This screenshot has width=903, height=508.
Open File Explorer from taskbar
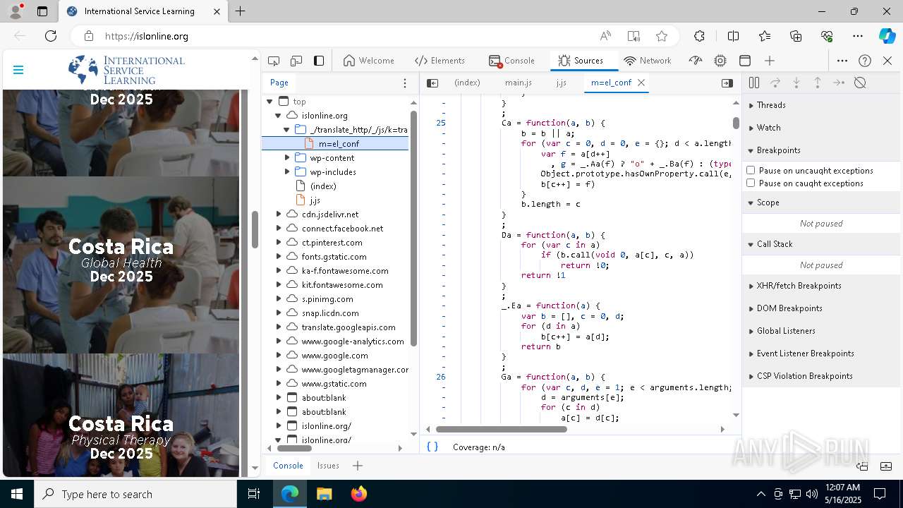(x=324, y=494)
